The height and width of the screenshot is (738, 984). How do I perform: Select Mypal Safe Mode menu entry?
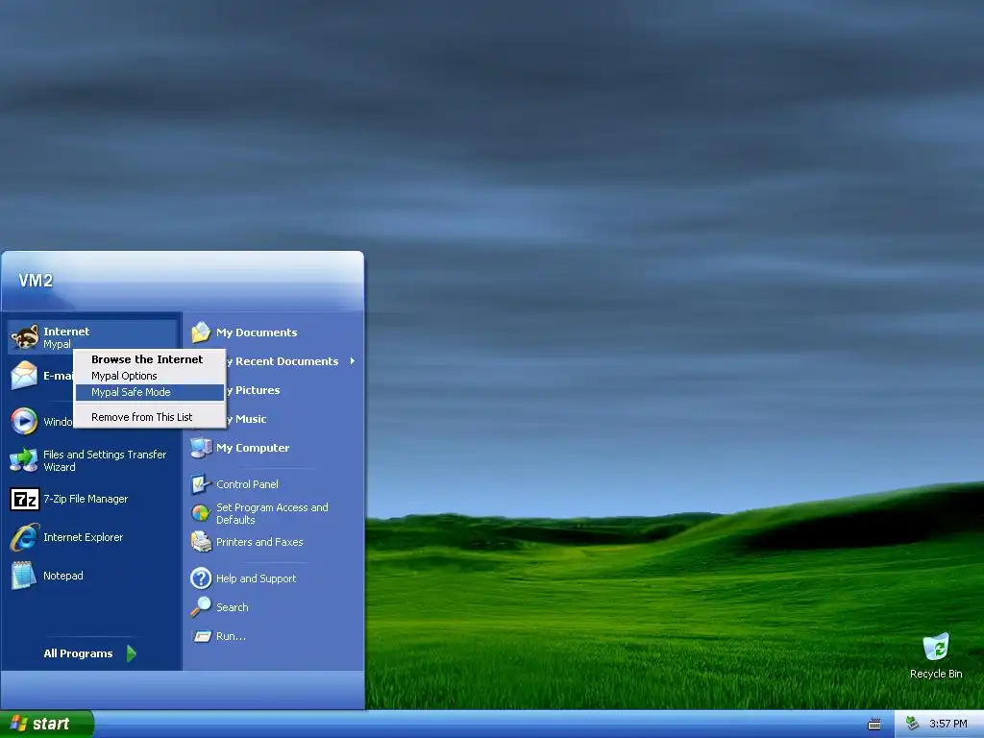(149, 392)
